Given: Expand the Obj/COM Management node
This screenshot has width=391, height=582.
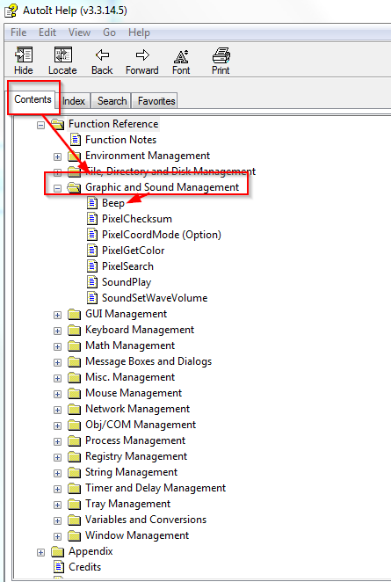Looking at the screenshot, I should click(x=57, y=426).
